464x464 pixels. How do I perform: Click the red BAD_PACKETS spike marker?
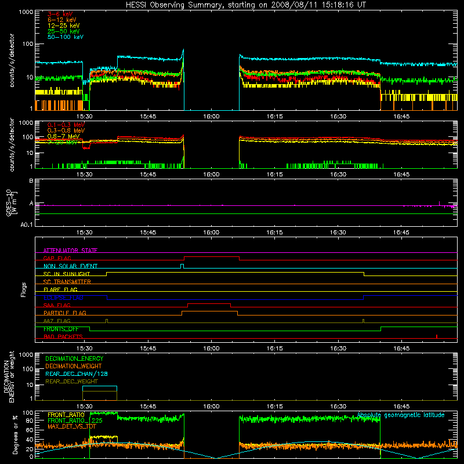point(437,336)
